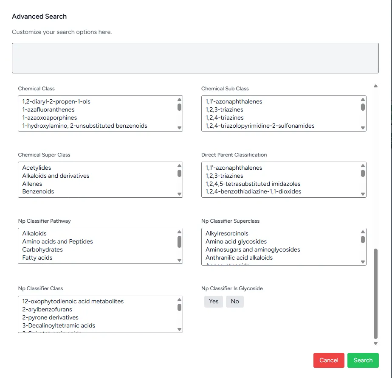Click down arrow in Chemical Super Class list

[179, 194]
